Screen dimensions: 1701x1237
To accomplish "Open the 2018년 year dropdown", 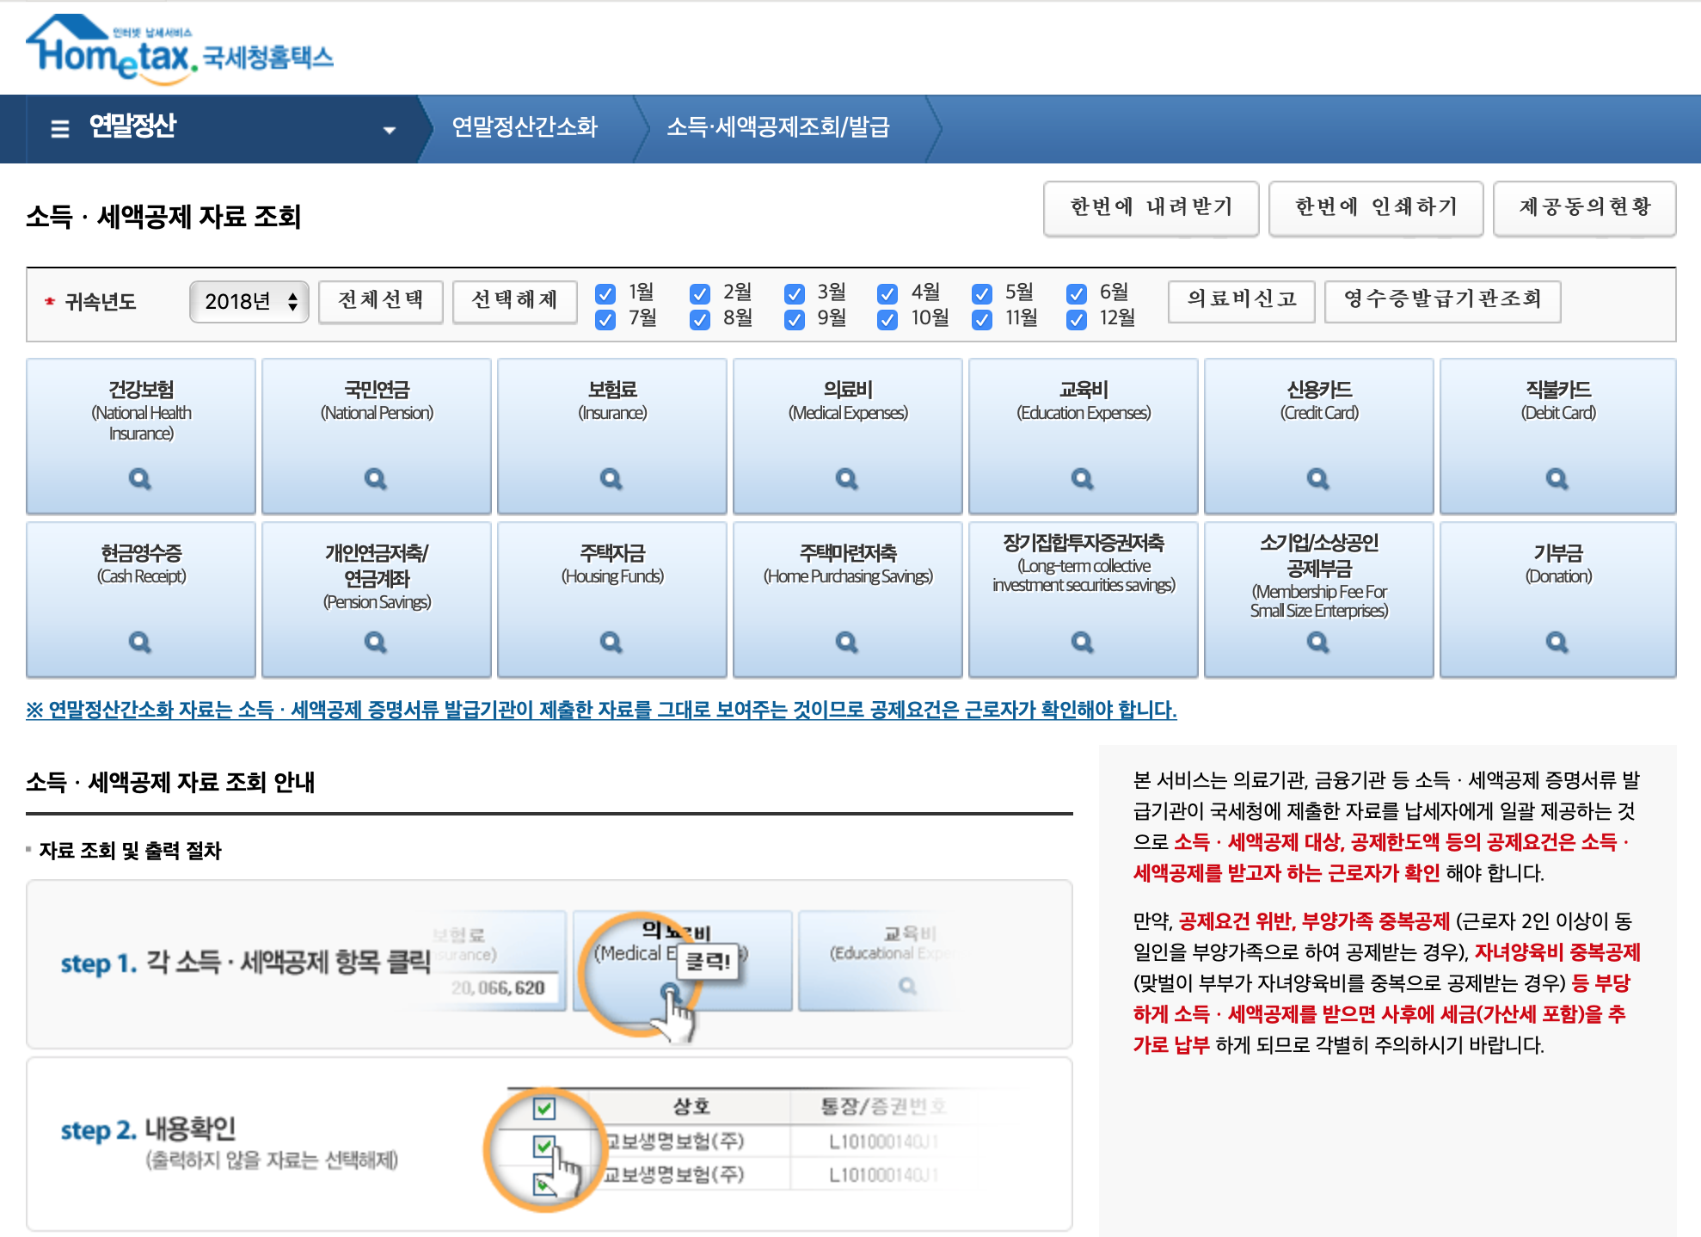I will point(249,301).
